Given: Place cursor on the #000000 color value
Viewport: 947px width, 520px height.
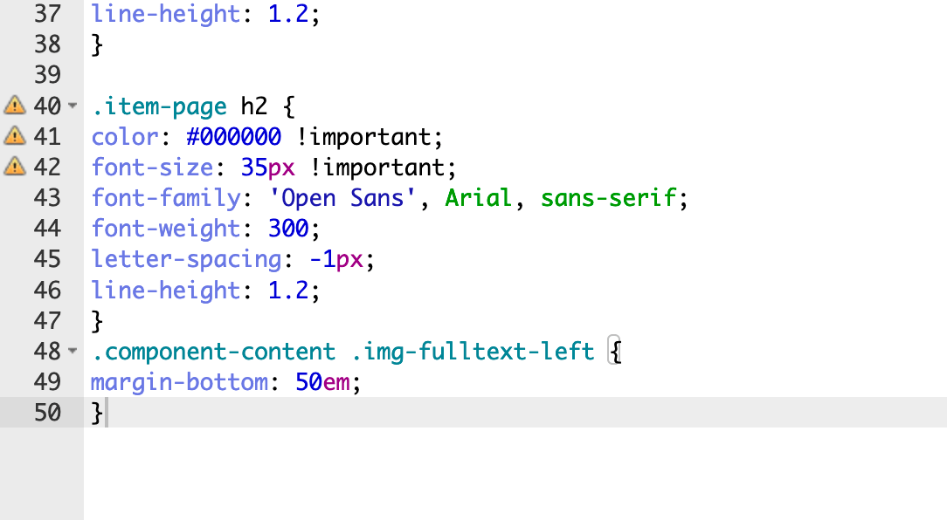Looking at the screenshot, I should click(234, 137).
